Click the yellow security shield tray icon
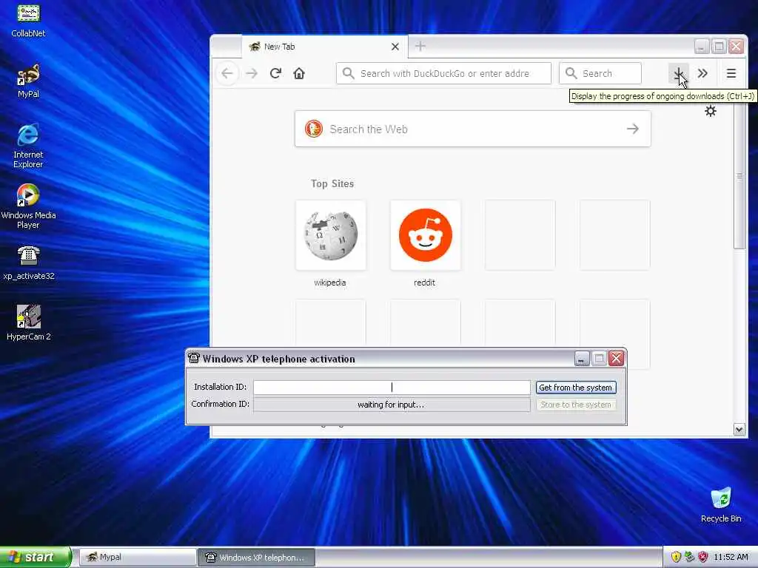The height and width of the screenshot is (568, 758). (x=676, y=557)
